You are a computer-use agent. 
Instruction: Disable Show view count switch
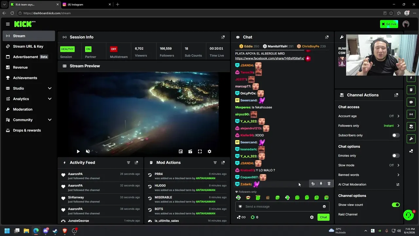coord(396,205)
